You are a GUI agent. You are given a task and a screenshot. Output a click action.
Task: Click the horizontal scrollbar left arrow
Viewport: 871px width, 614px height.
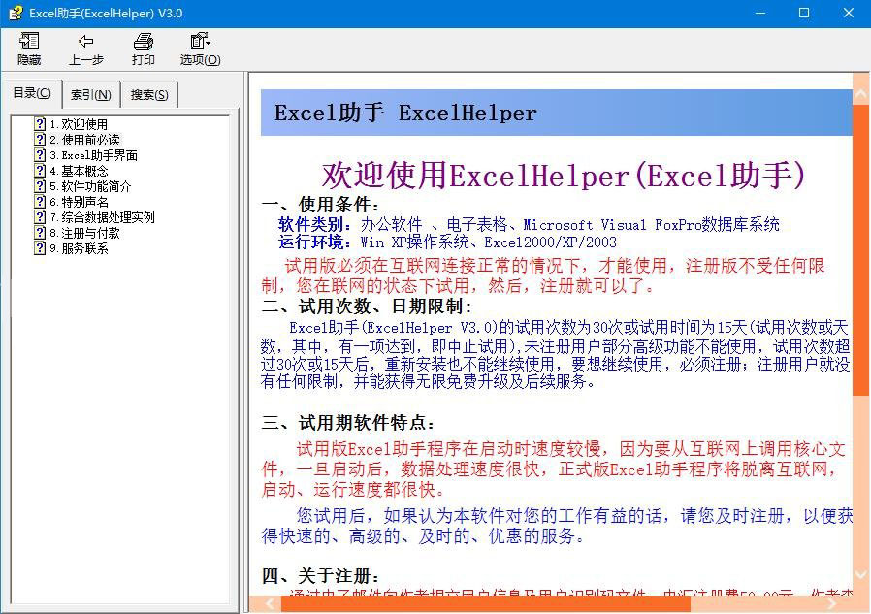click(271, 604)
